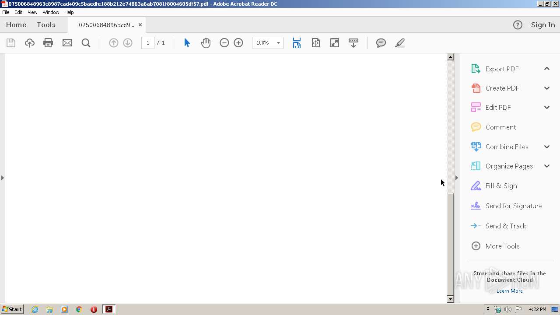Collapse the right tools pane arrow
This screenshot has width=560, height=315.
click(x=457, y=178)
